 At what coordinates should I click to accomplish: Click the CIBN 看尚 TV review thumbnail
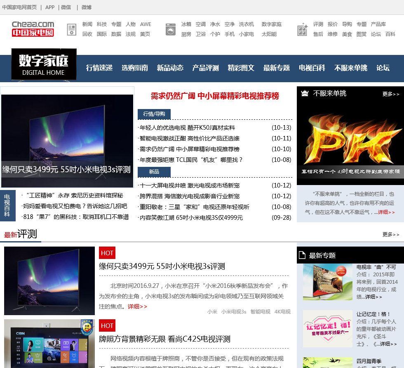49,344
